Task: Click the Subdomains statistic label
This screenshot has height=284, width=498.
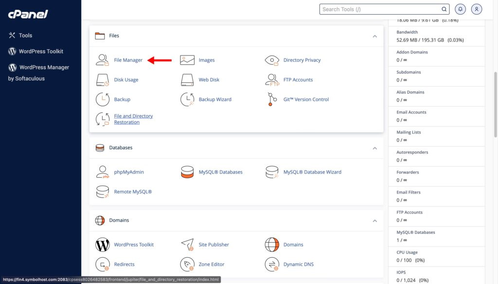Action: pos(409,72)
